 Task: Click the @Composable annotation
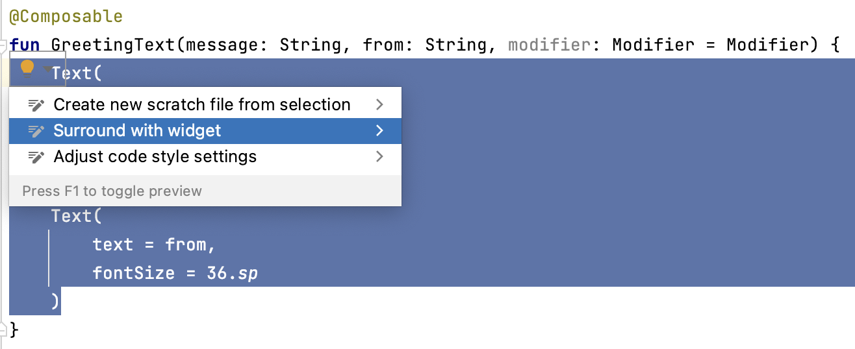(x=66, y=17)
